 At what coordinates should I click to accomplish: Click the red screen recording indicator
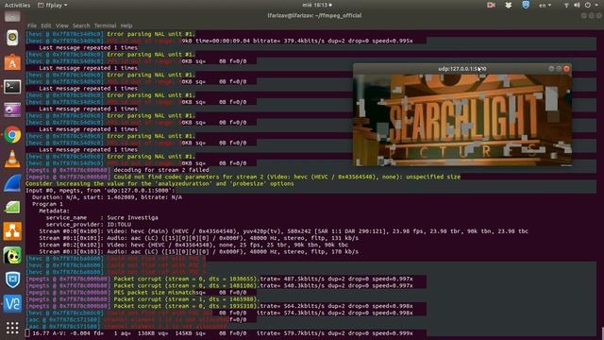point(491,5)
